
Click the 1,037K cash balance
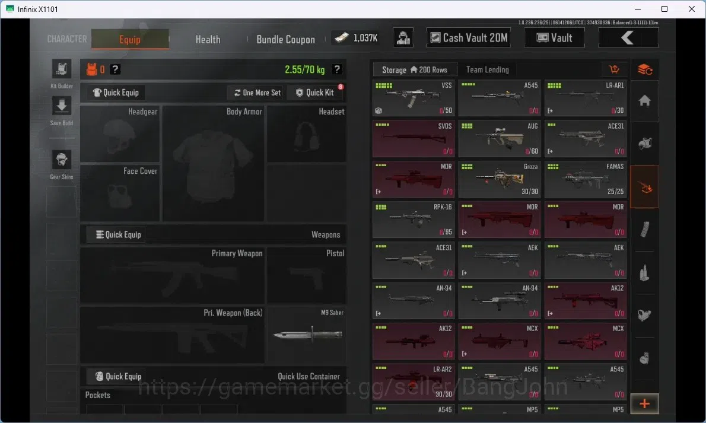pos(365,39)
